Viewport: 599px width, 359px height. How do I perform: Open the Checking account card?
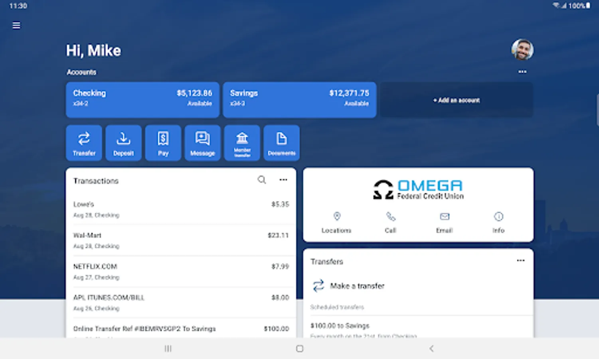click(x=142, y=100)
